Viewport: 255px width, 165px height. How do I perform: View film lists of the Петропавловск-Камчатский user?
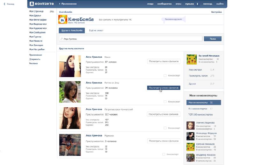(164, 114)
